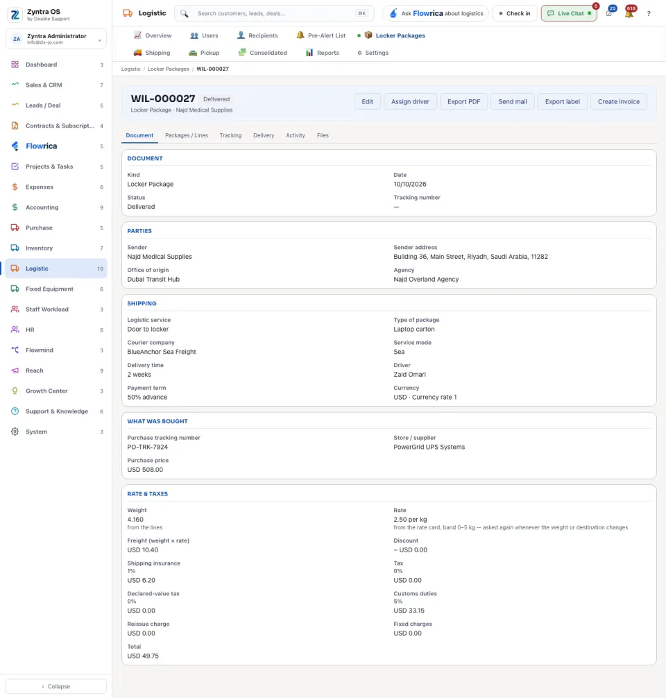
Task: Open Shipping menu item
Action: click(x=152, y=53)
